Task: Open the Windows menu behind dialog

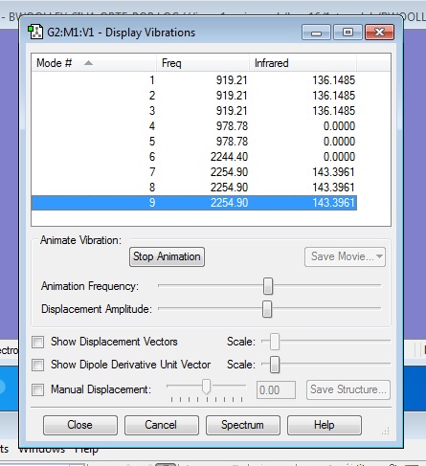Action: tap(41, 451)
